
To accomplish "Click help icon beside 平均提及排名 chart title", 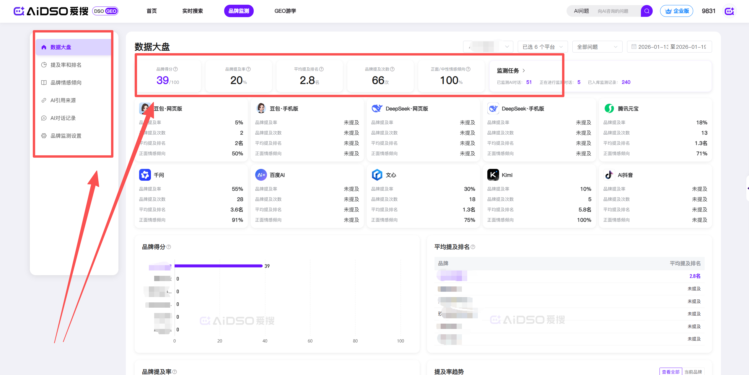I will pos(473,247).
